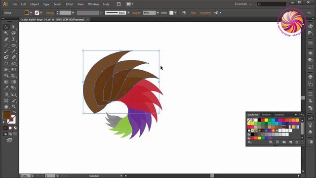Open the Transform panel link
Image resolution: width=316 pixels, height=178 pixels.
[x=205, y=13]
